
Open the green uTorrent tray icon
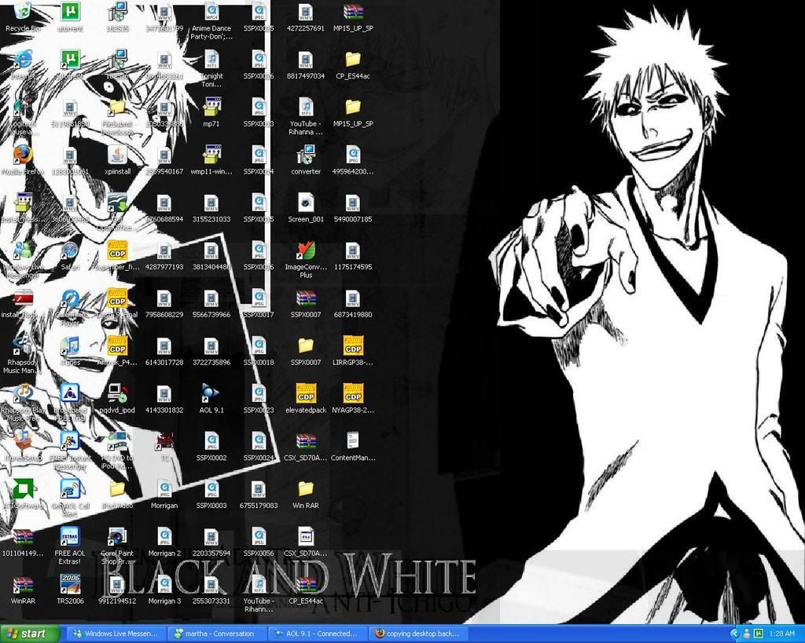pos(759,634)
